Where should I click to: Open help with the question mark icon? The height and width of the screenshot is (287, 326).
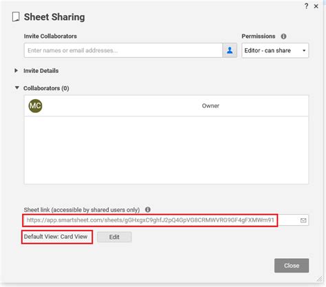(x=306, y=6)
